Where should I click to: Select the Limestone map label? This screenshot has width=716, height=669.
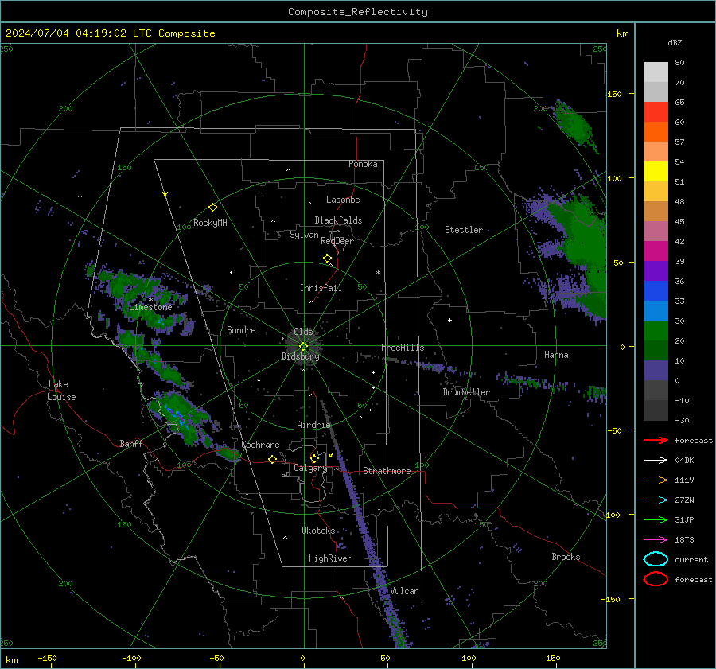[150, 307]
